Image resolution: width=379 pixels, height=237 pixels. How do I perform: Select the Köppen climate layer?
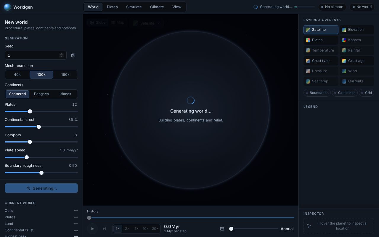click(357, 40)
